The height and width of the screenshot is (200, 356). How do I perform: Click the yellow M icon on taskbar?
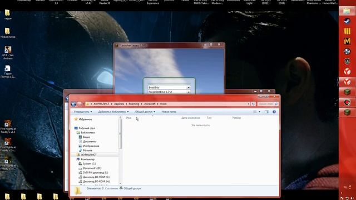tap(347, 41)
